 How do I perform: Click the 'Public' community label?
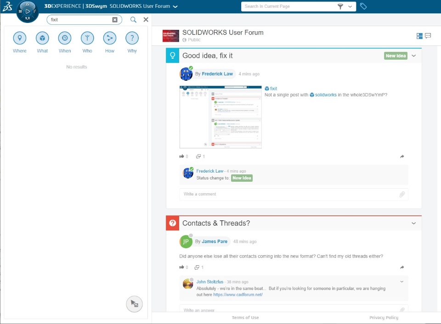(194, 40)
